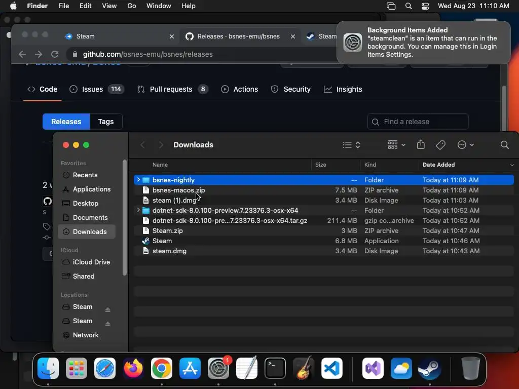The image size is (519, 389).
Task: Open Launchpad in the Dock
Action: pos(77,368)
